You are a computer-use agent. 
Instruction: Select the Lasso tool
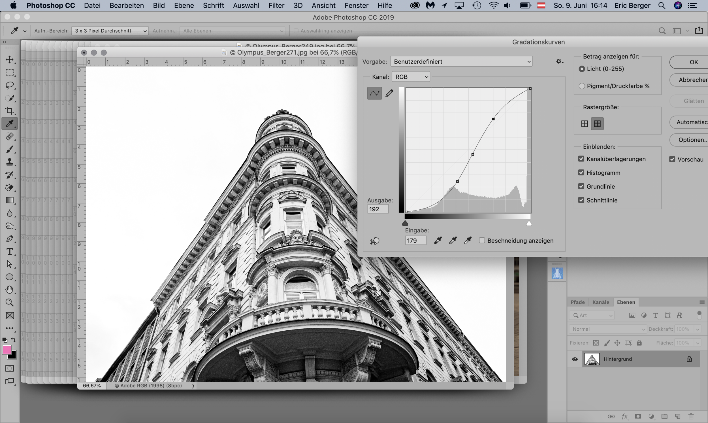9,85
